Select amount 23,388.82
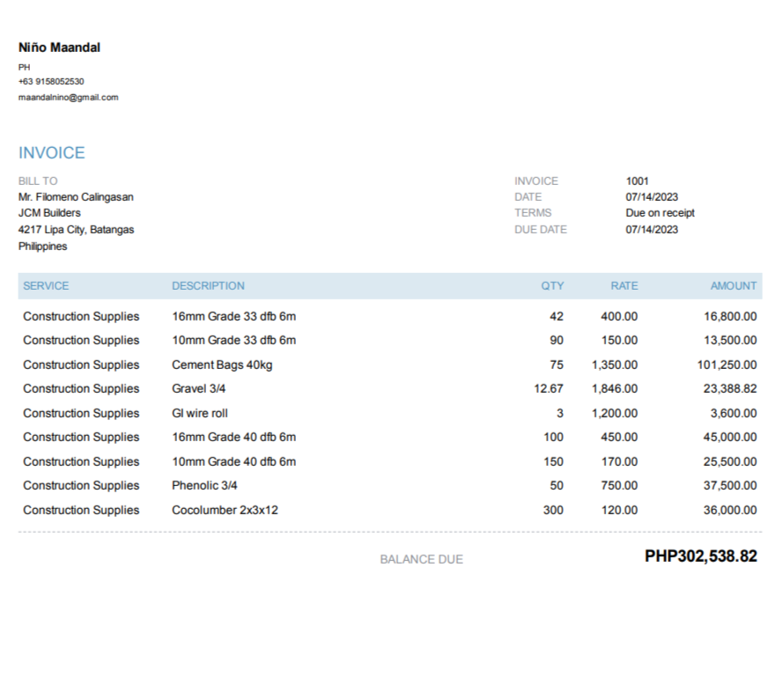783x678 pixels. click(730, 389)
